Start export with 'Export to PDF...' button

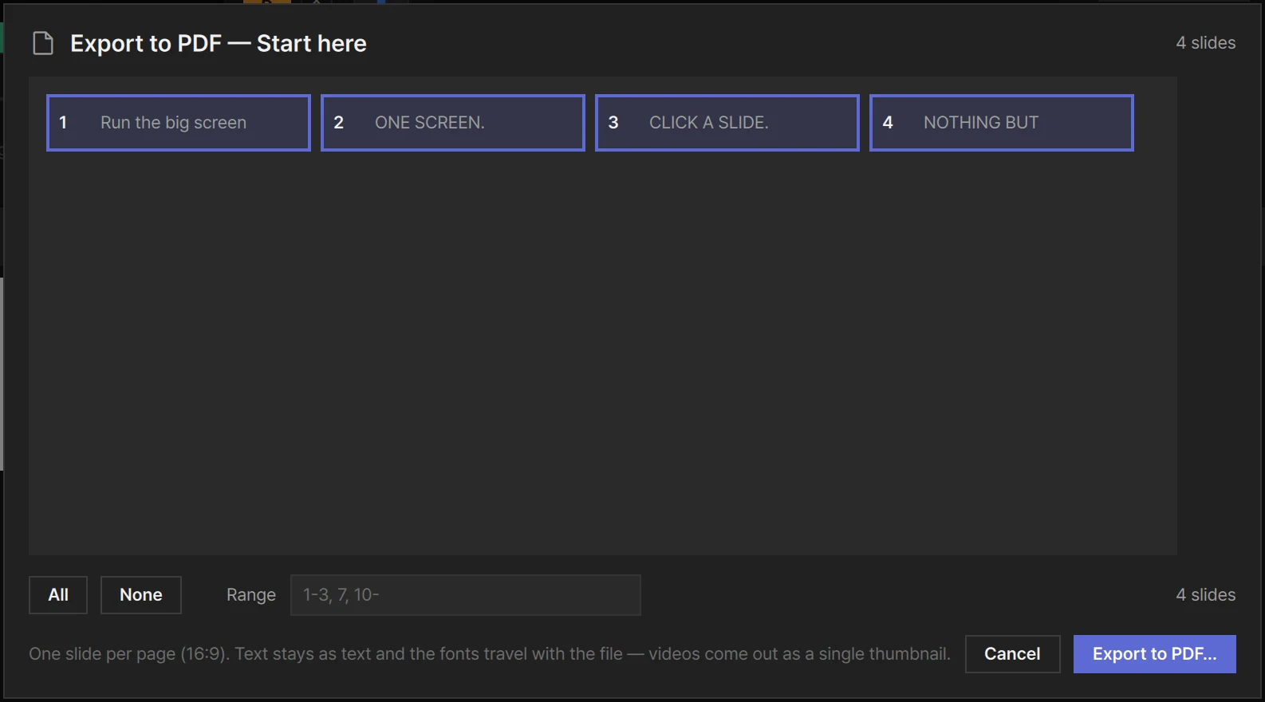pyautogui.click(x=1155, y=654)
